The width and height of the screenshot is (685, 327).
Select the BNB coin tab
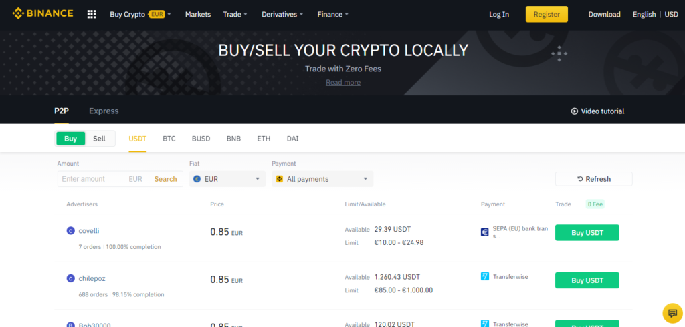(233, 139)
